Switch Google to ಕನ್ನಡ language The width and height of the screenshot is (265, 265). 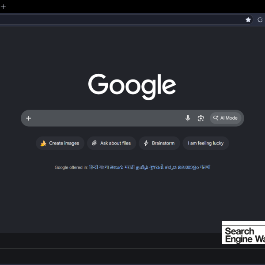coord(170,167)
